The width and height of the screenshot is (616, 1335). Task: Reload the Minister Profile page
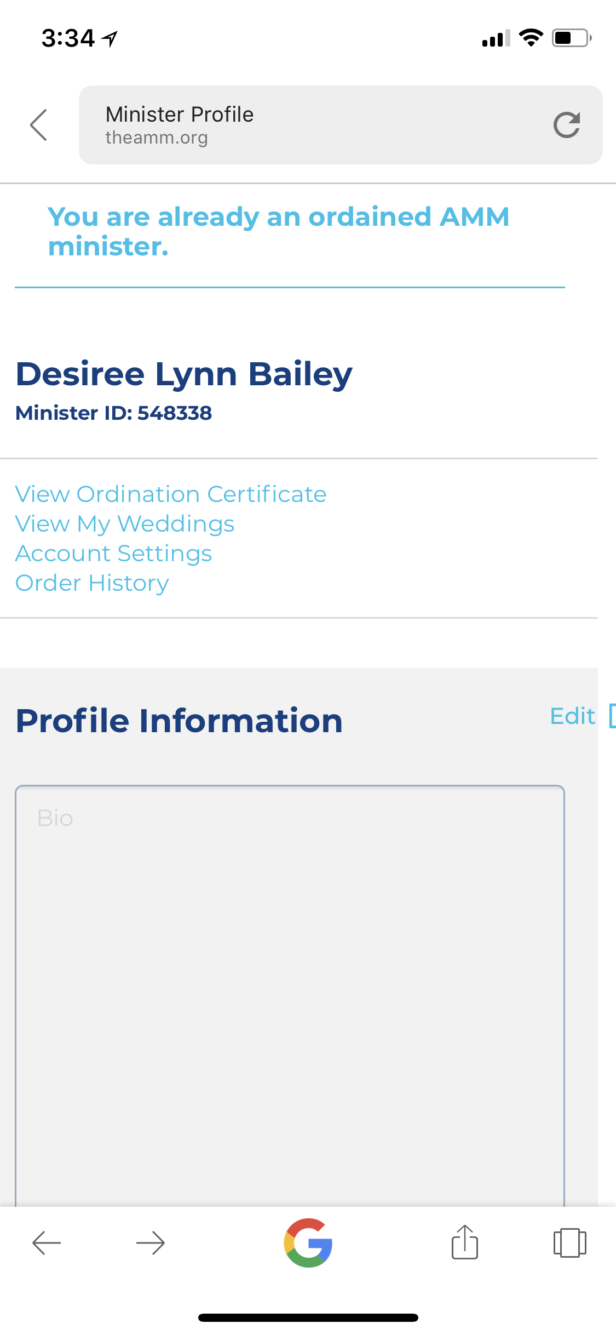(567, 125)
